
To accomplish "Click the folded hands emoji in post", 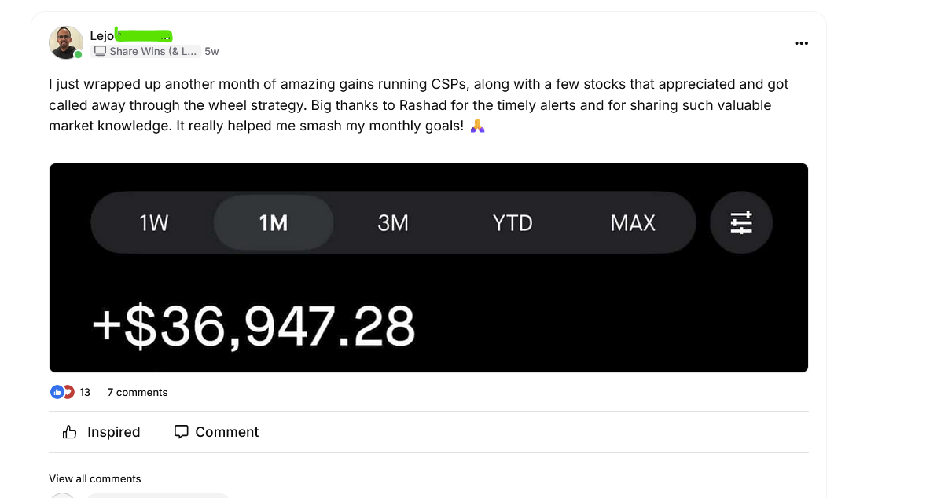I will coord(477,126).
